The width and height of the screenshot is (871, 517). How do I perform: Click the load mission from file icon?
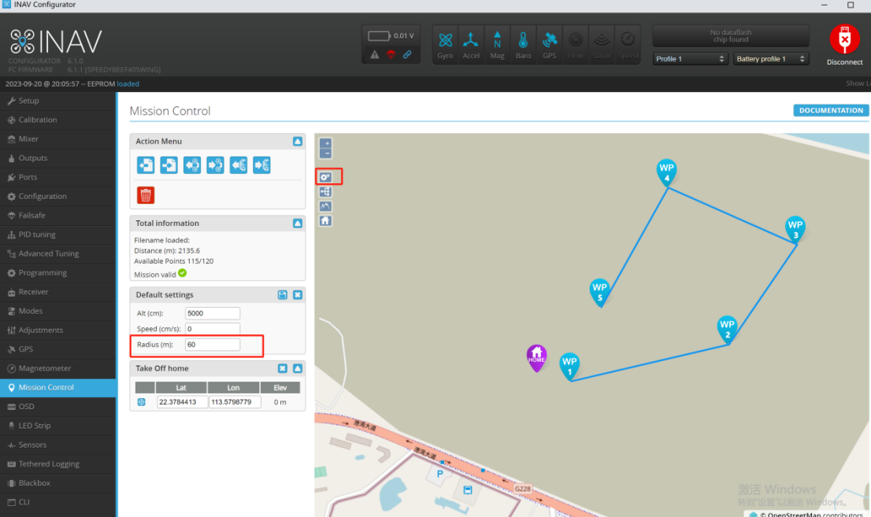point(146,165)
